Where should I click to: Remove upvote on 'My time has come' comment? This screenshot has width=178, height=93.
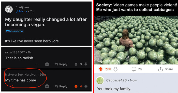pos(76,86)
